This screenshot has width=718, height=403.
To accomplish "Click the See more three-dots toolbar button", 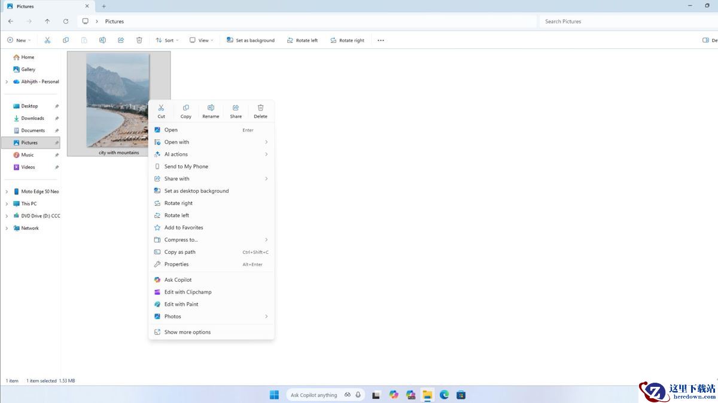I will point(381,40).
